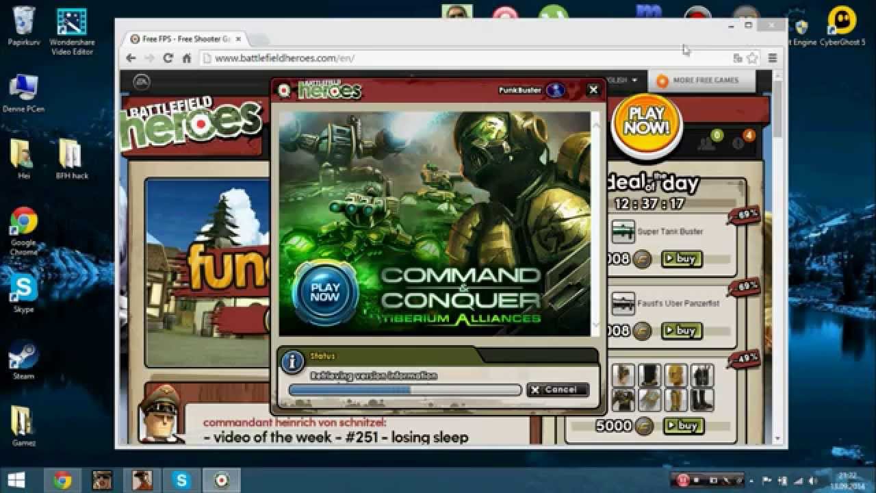This screenshot has width=876, height=493.
Task: Click Play Now on the Command & Conquer ad
Action: 324,292
